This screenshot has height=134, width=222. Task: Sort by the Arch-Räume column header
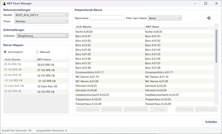(110, 27)
